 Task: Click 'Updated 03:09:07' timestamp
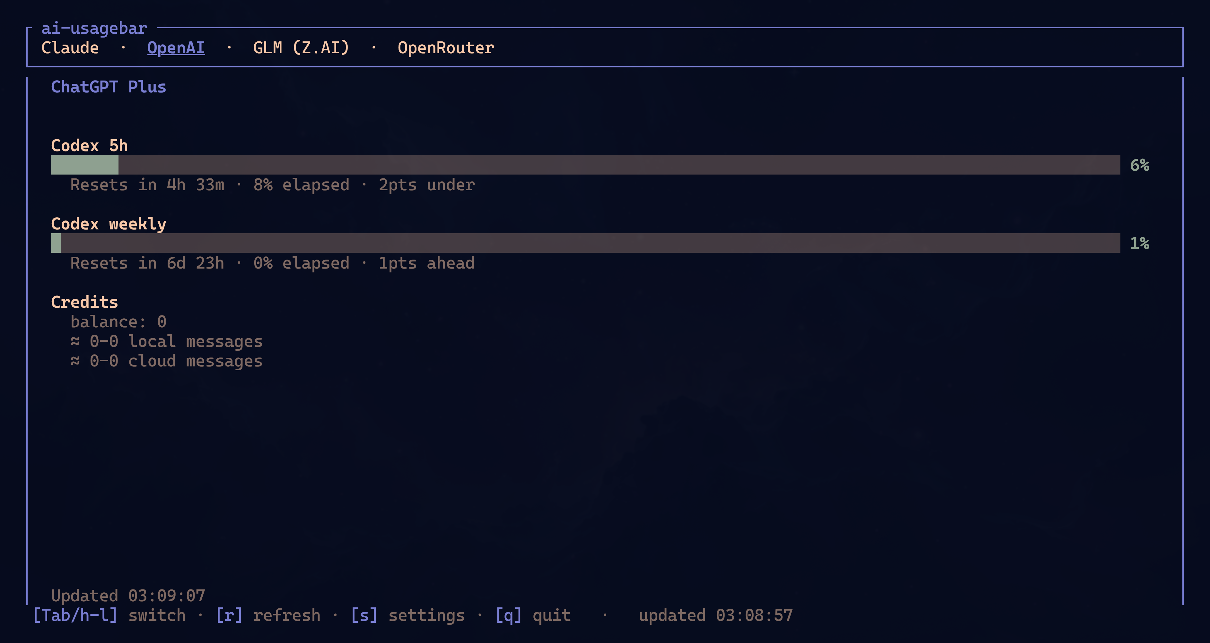coord(128,596)
